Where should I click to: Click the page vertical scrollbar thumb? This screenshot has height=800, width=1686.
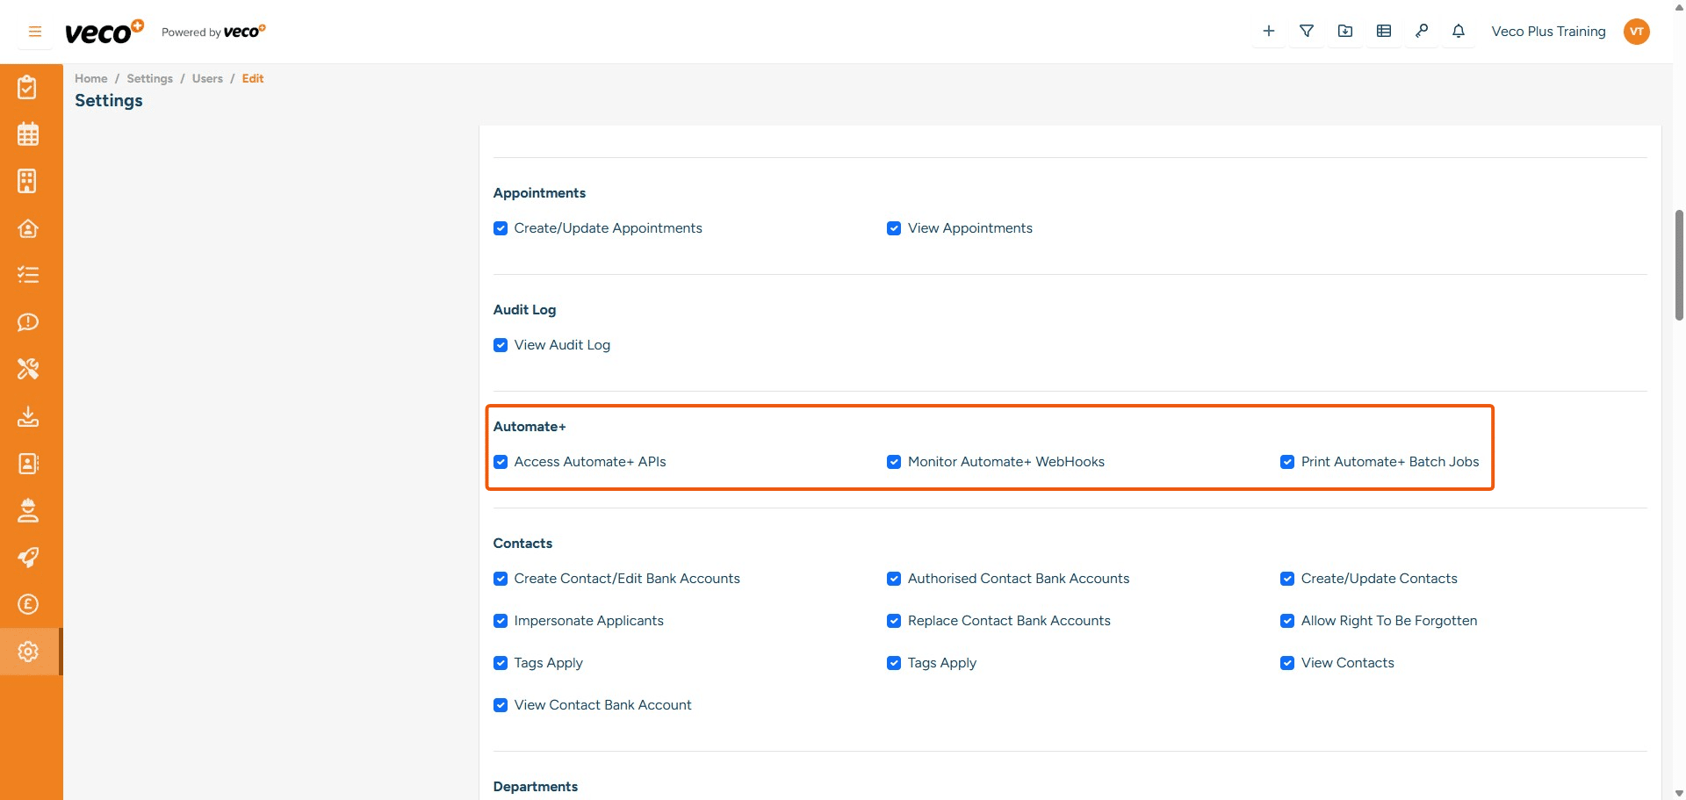[1678, 263]
